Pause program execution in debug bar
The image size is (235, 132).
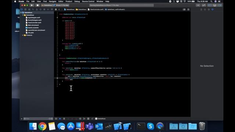tap(64, 119)
